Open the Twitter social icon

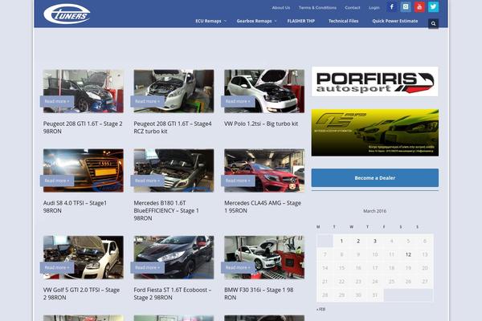(x=434, y=6)
